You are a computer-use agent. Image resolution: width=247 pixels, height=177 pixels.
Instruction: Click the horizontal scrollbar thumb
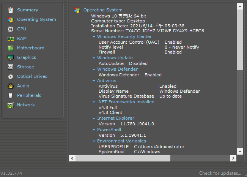click(x=123, y=158)
